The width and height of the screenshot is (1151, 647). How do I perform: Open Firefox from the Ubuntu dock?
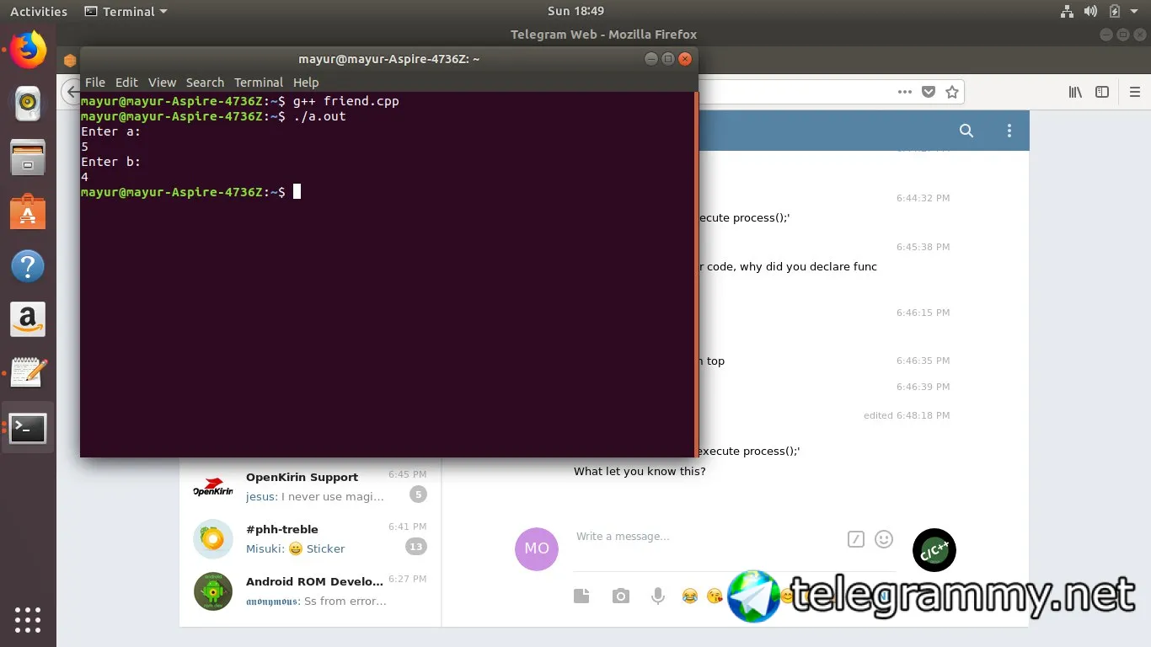click(x=28, y=50)
